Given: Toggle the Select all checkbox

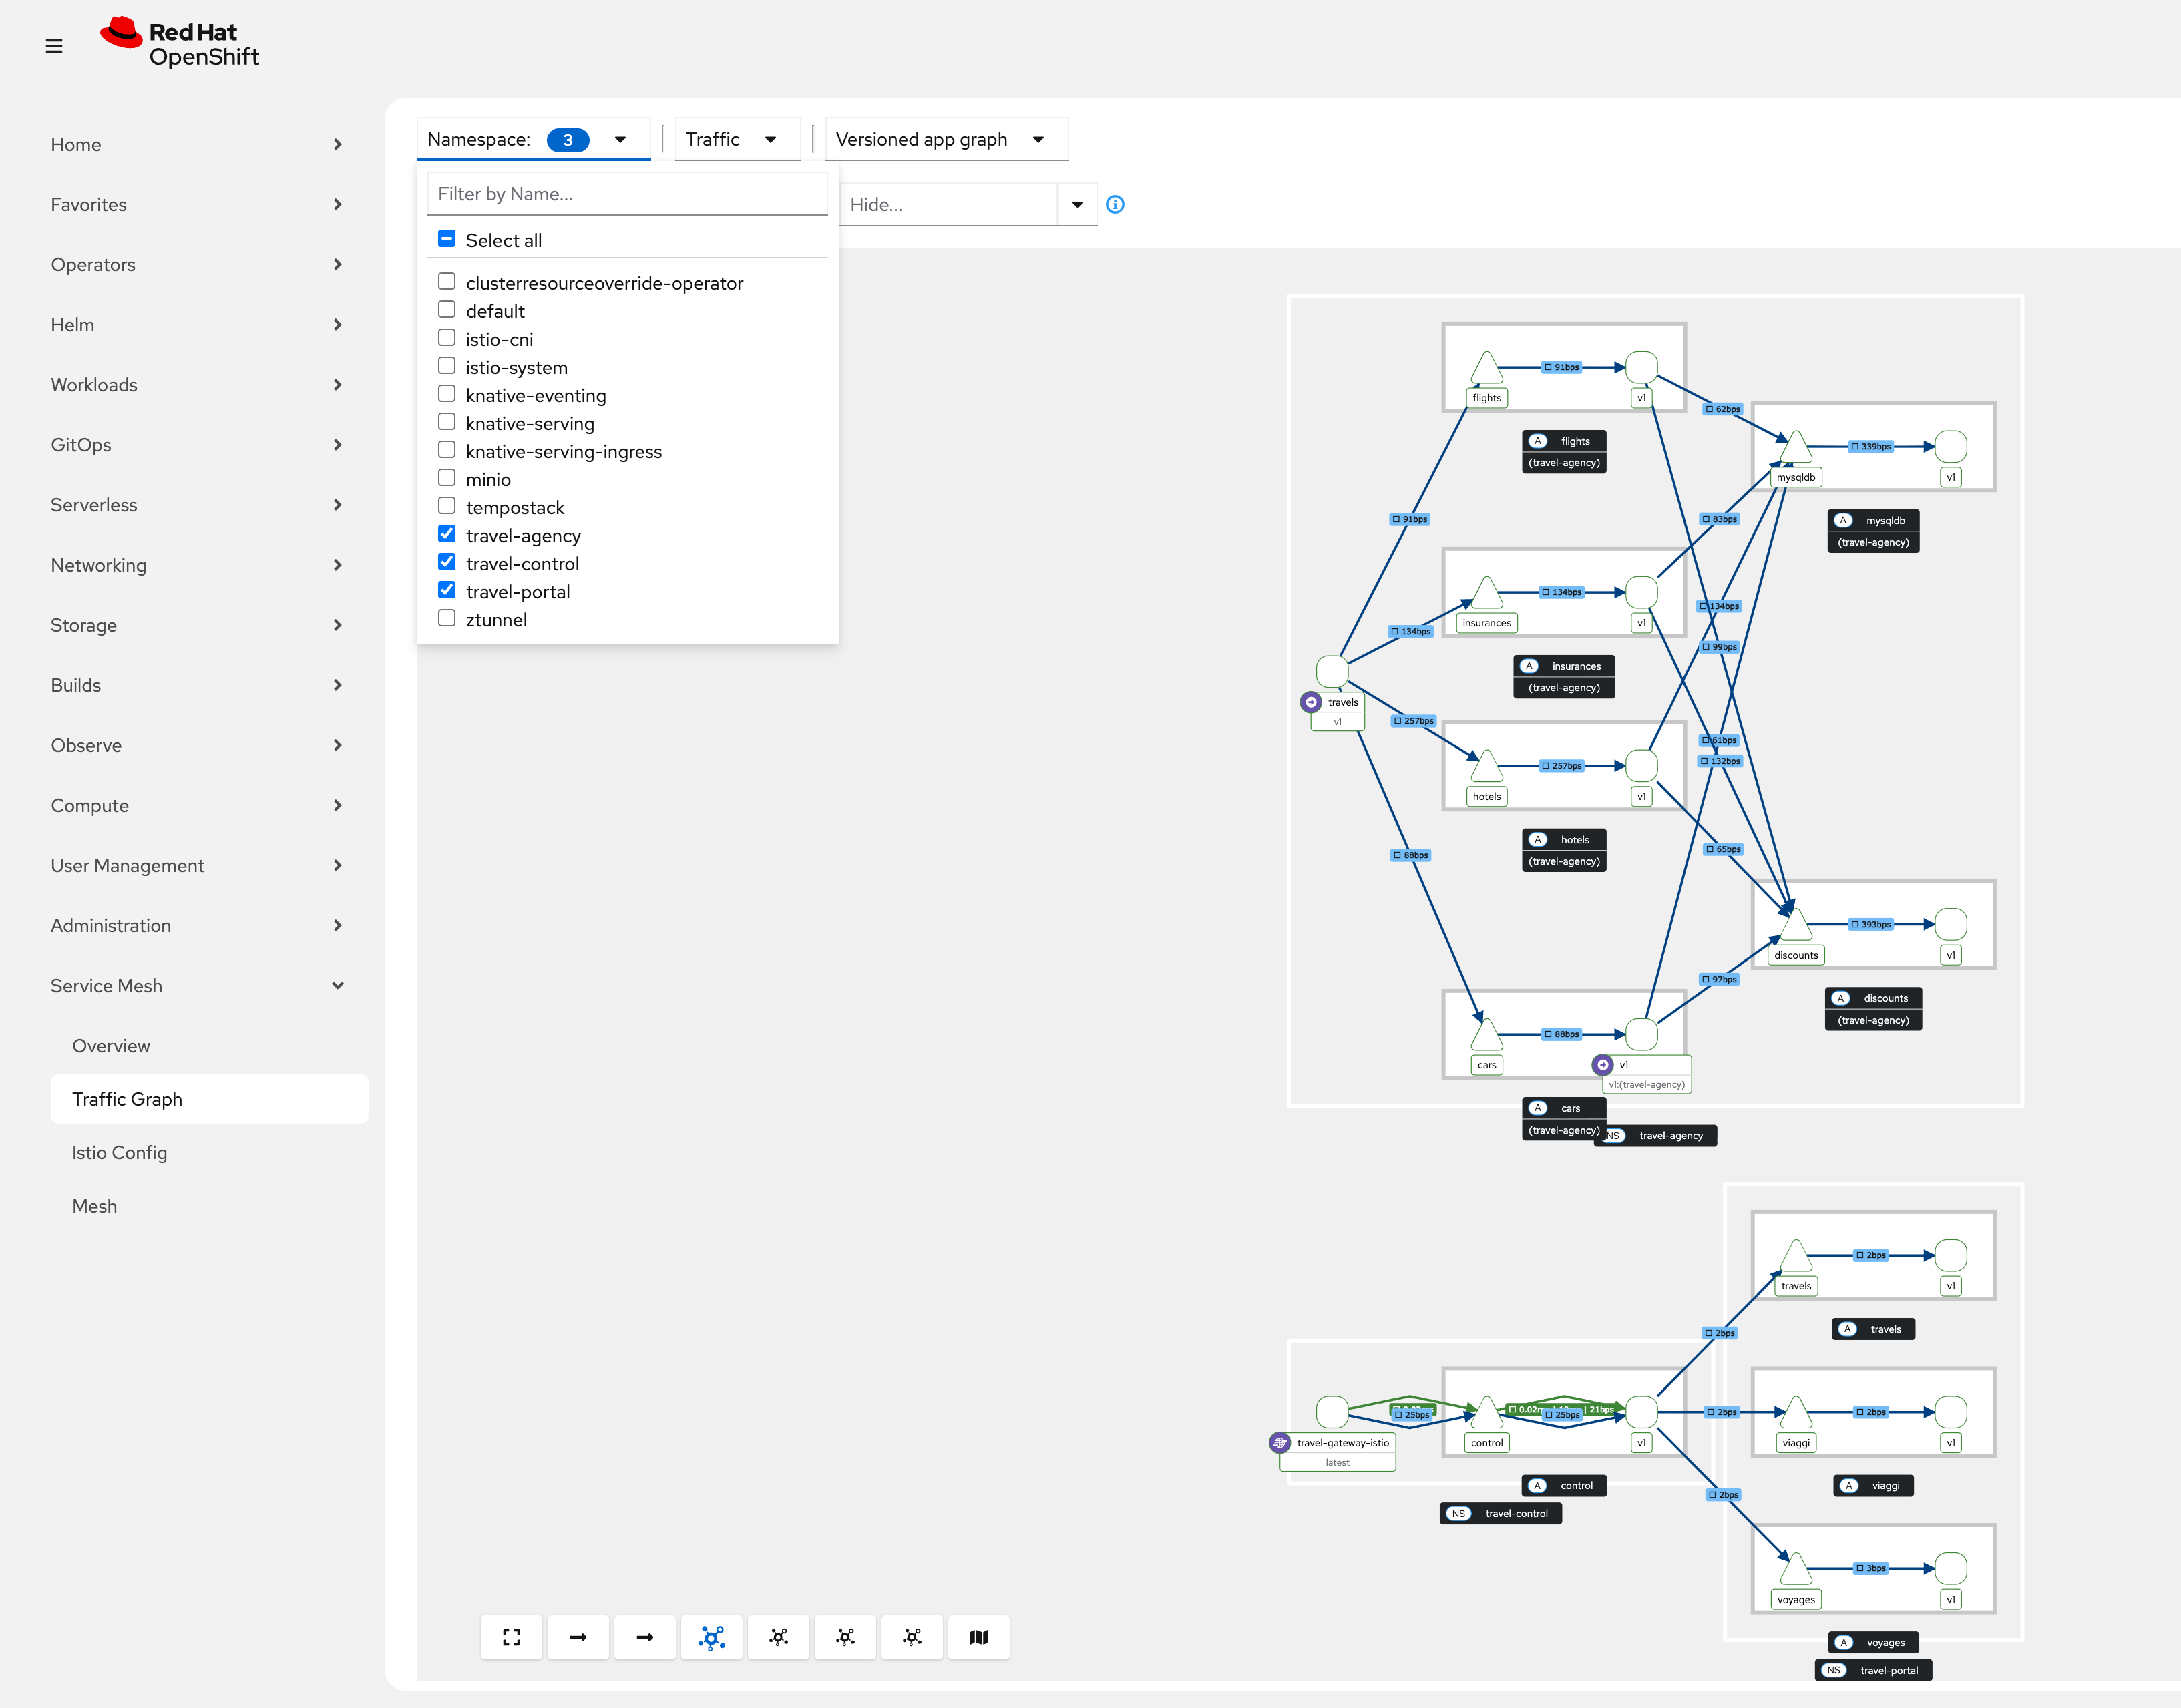Looking at the screenshot, I should tap(447, 239).
